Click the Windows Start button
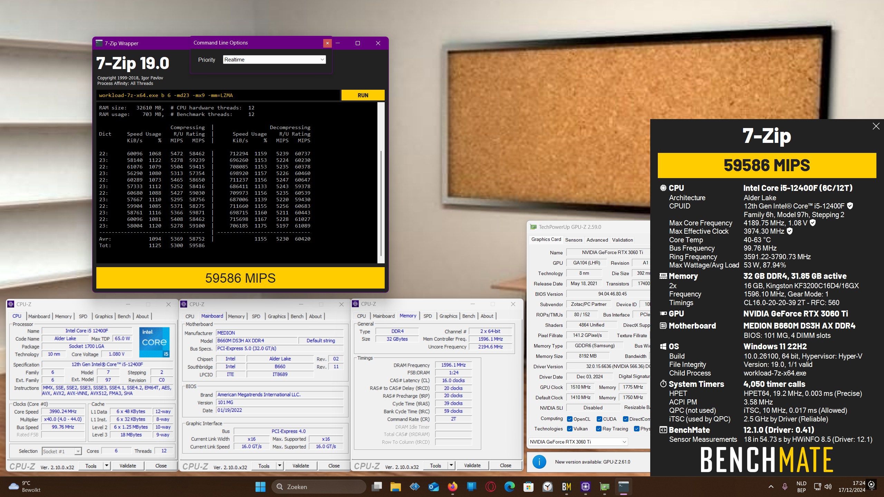The width and height of the screenshot is (884, 497). pos(260,487)
